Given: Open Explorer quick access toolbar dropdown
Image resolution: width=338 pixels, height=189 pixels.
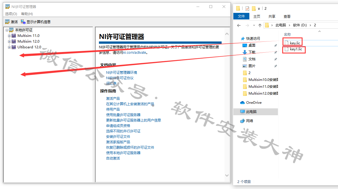Looking at the screenshot, I should coord(259,9).
